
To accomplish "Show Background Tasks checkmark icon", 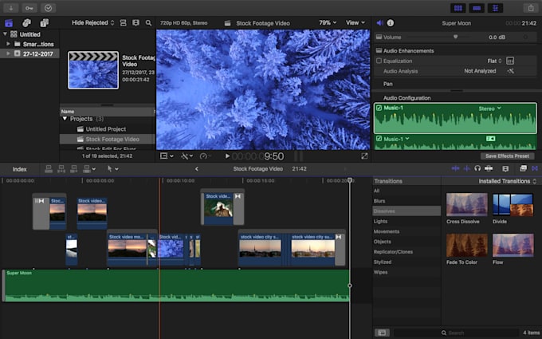I will 48,8.
